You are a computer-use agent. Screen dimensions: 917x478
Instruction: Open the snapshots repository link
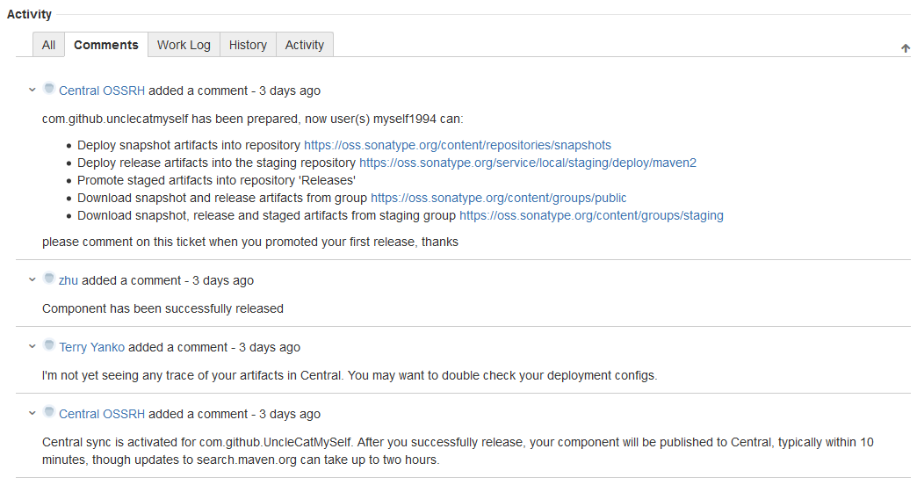click(x=457, y=145)
